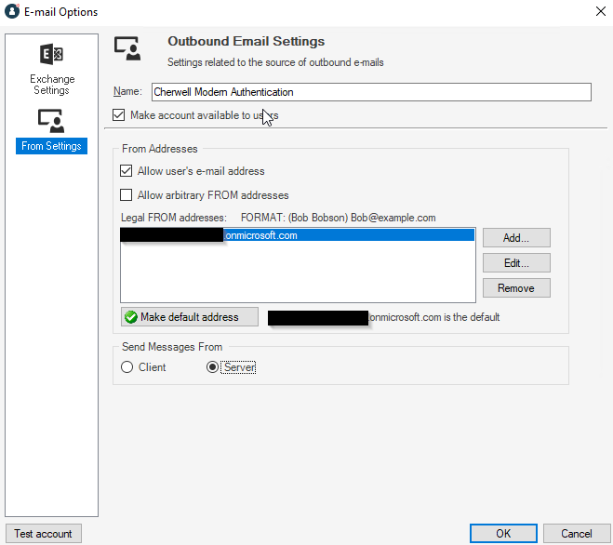Click into the Name text field

pyautogui.click(x=370, y=92)
